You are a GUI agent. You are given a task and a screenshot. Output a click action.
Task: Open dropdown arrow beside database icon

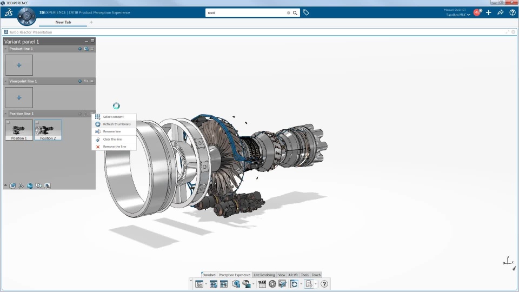(315, 284)
